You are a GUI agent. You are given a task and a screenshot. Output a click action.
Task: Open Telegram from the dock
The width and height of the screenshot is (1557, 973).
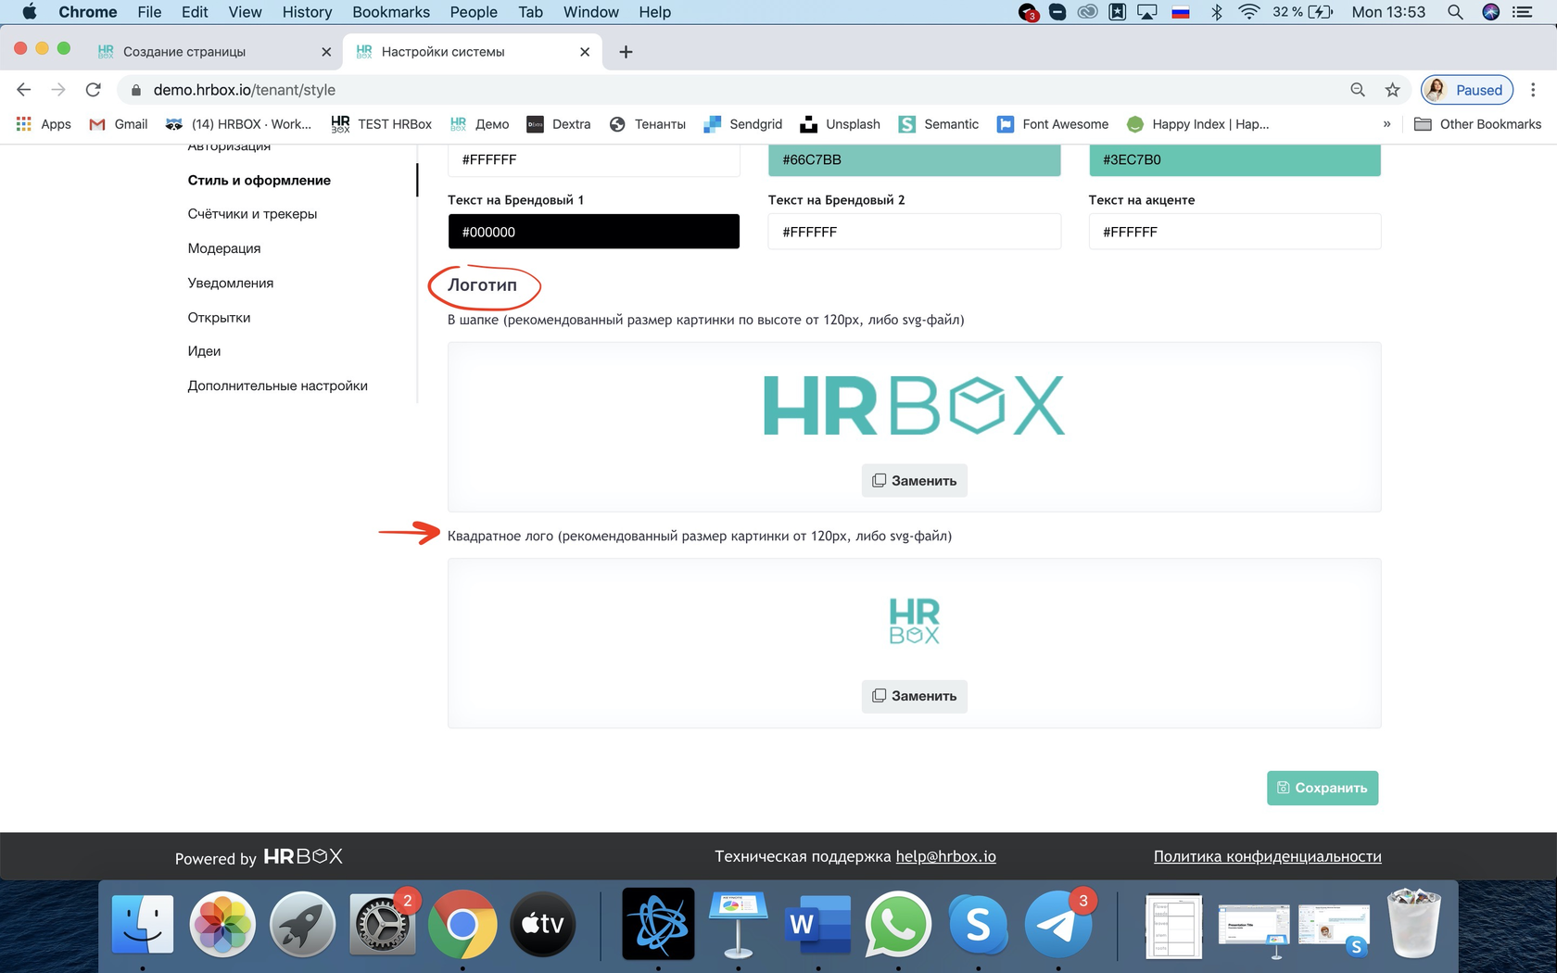1057,924
